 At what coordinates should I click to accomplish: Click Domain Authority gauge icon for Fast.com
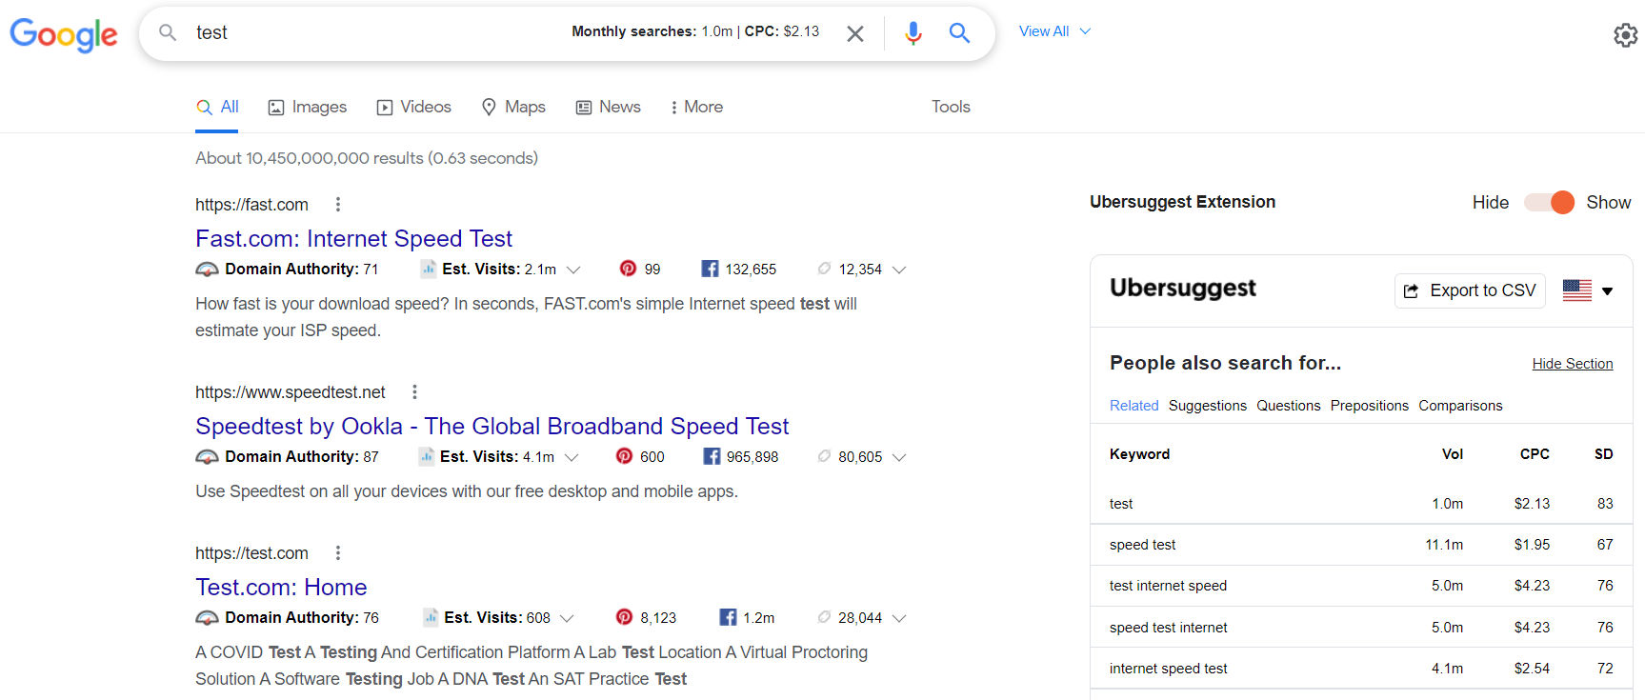click(x=207, y=270)
